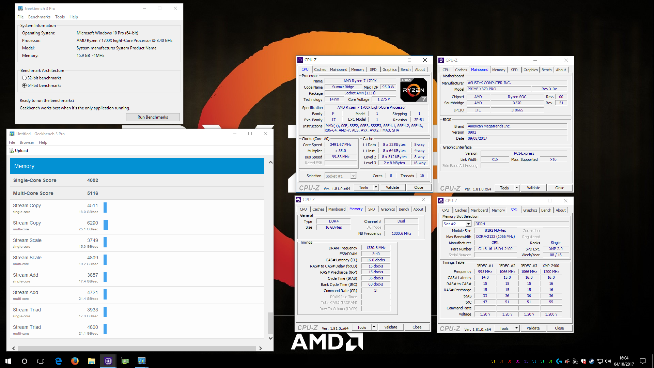Open Task View from the taskbar

coord(41,361)
